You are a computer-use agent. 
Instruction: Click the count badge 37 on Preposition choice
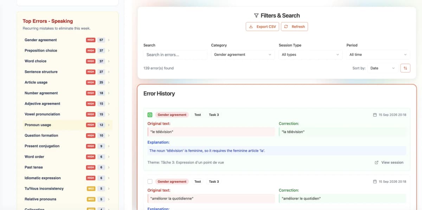[101, 51]
